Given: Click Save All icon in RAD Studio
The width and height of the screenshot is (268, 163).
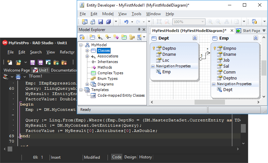Looking at the screenshot, I should [40, 62].
